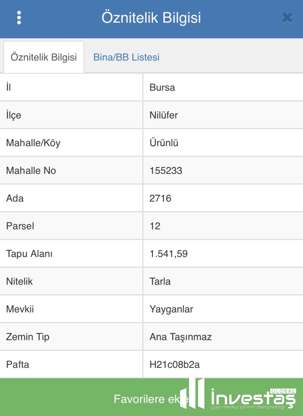Viewport: 303px width, 416px height.
Task: Click the Mahalle/Köy row label
Action: (33, 143)
